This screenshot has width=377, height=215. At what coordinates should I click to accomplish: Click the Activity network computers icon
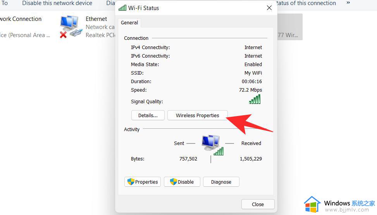click(213, 145)
